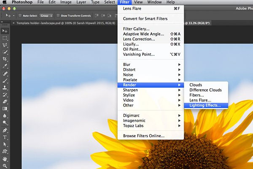Enable the Auto-Select checkbox
The width and height of the screenshot is (253, 169).
click(20, 16)
